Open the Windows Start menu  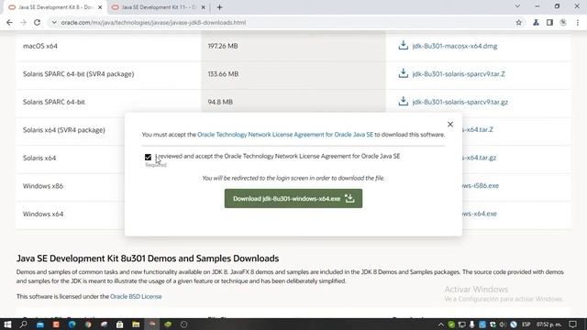click(7, 324)
